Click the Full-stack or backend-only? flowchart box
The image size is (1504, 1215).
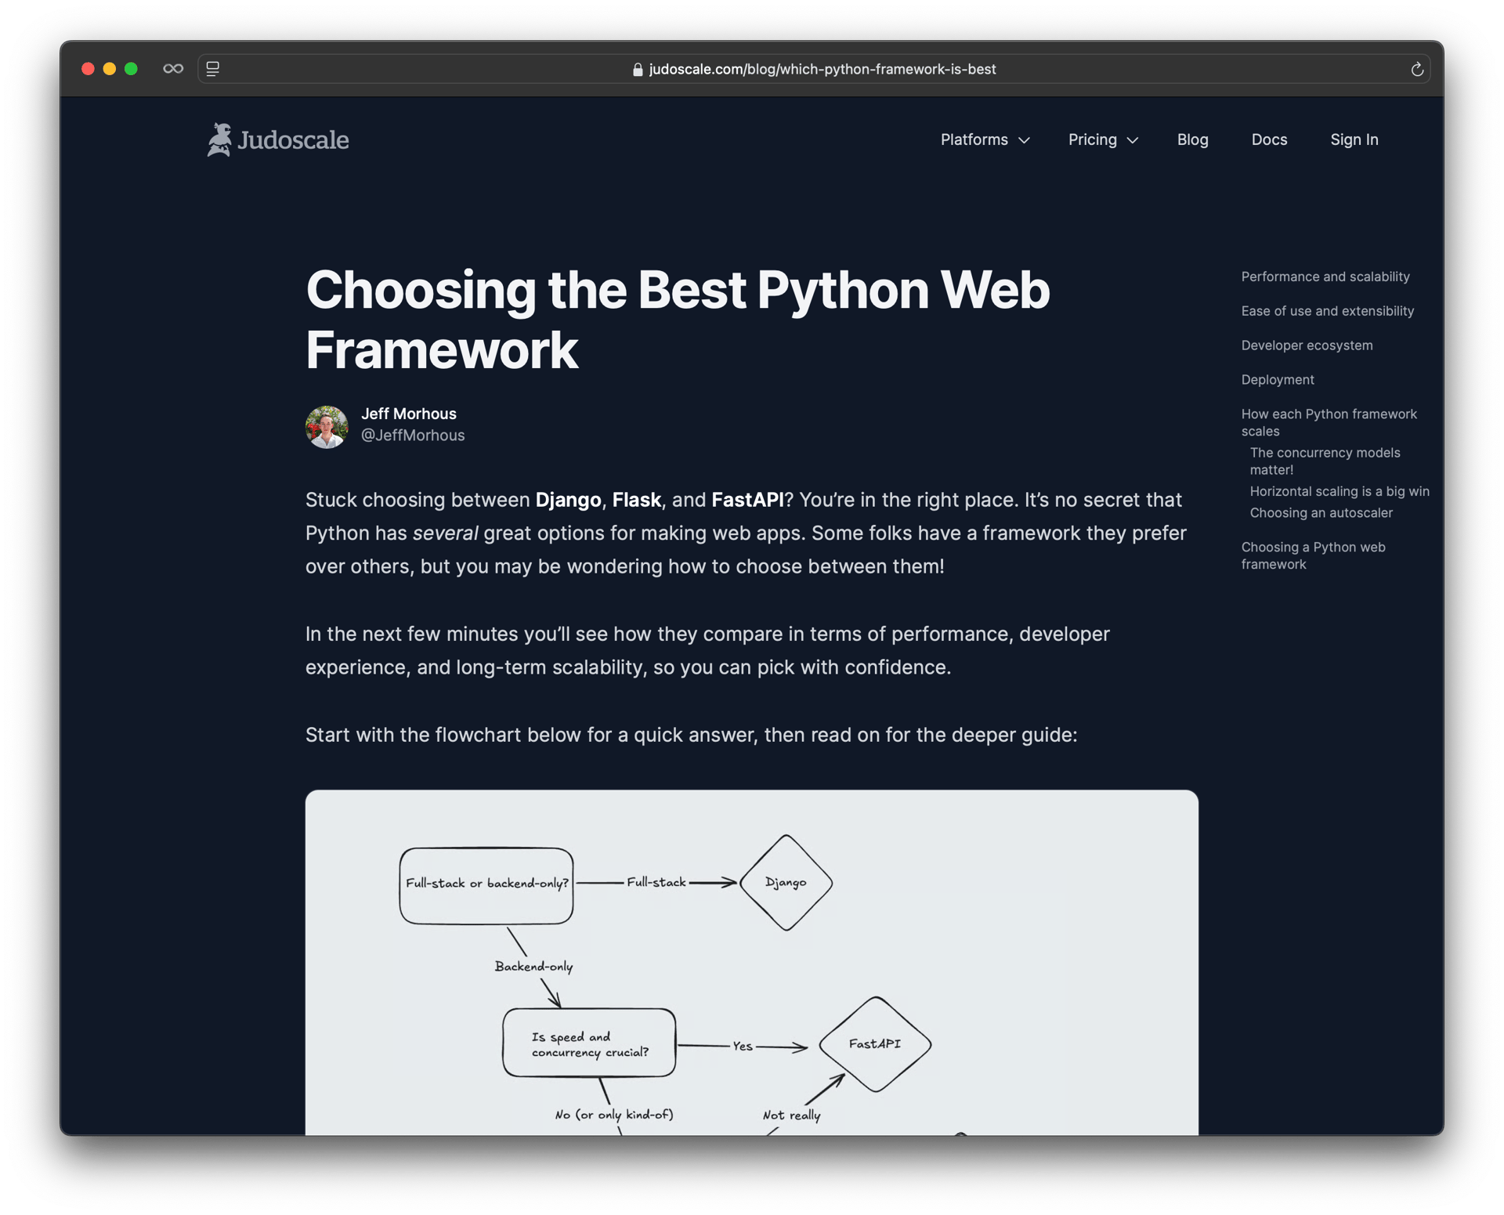pos(486,885)
